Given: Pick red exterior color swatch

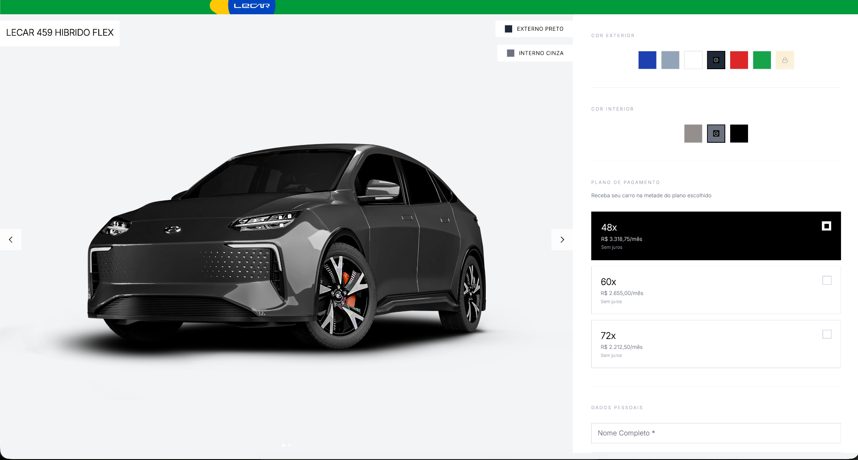Looking at the screenshot, I should pyautogui.click(x=739, y=60).
